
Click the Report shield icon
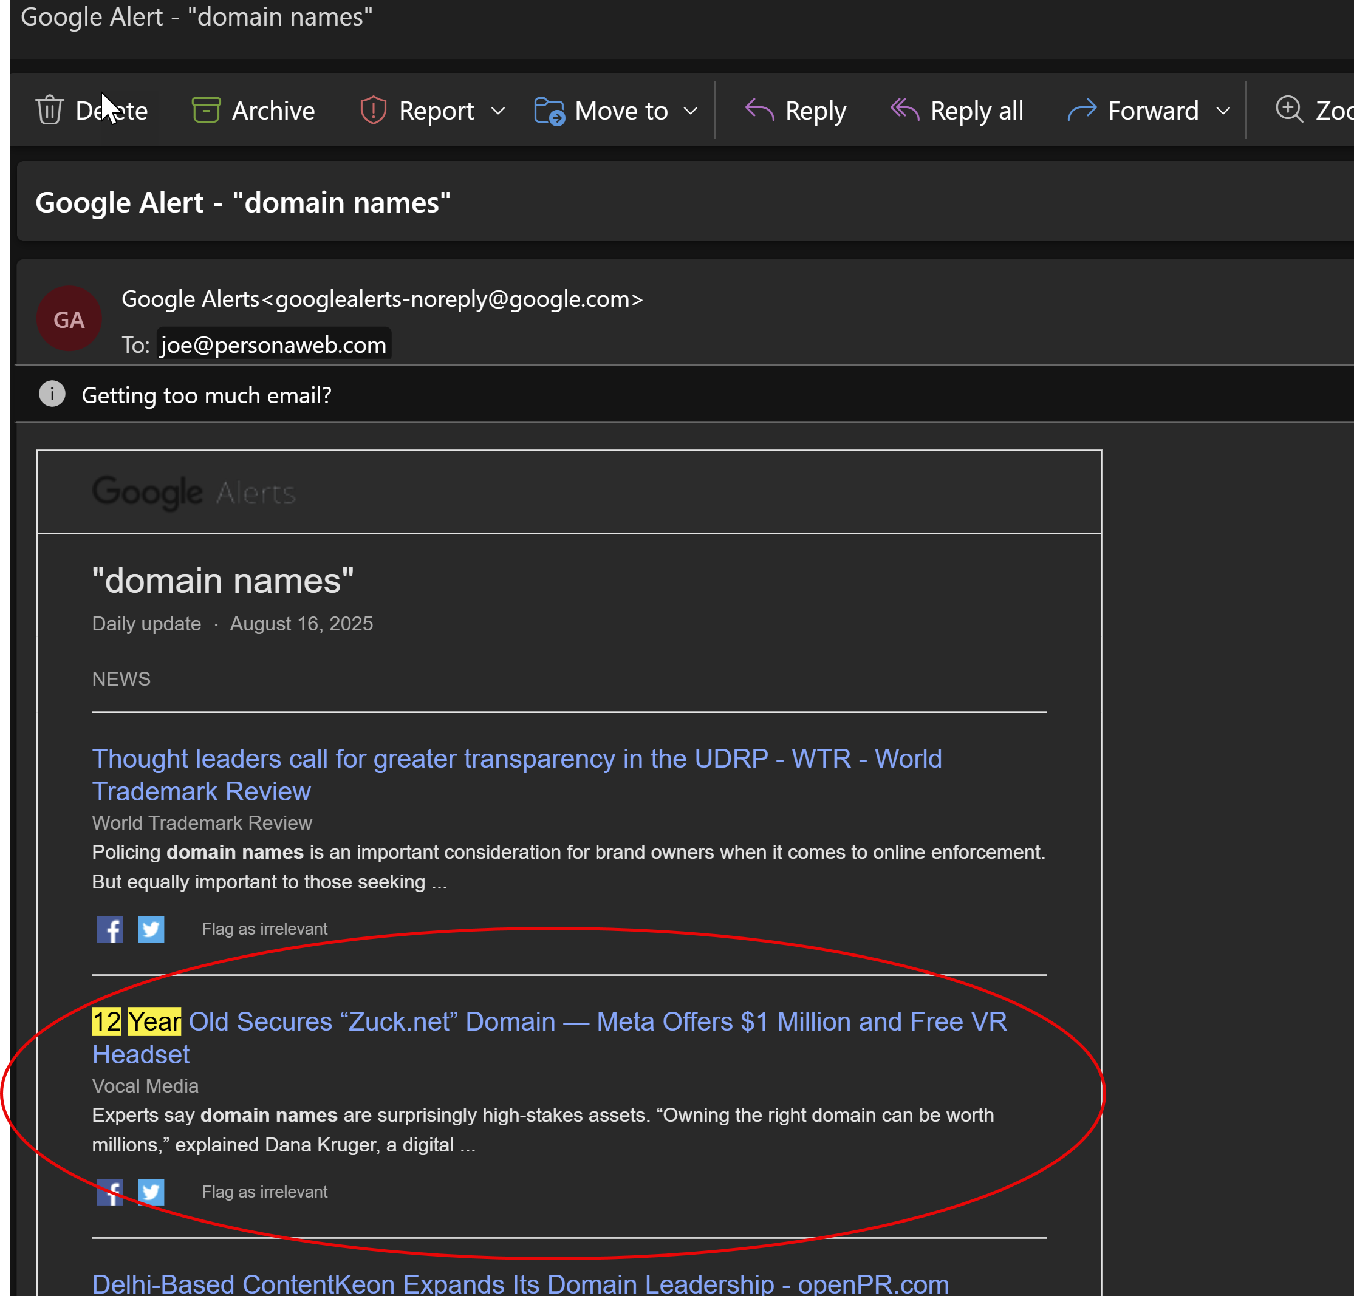coord(373,111)
